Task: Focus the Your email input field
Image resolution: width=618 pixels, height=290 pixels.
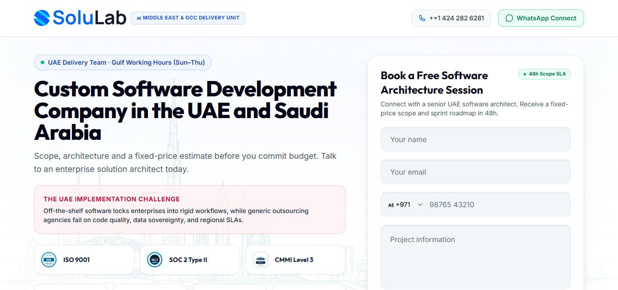Action: 475,172
